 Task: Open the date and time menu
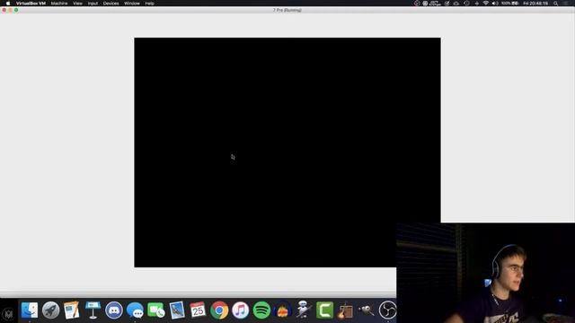535,4
